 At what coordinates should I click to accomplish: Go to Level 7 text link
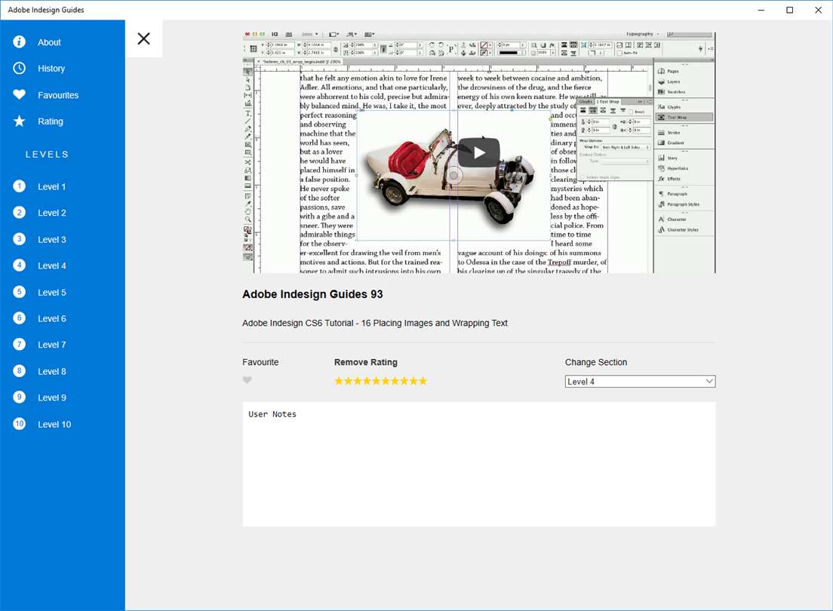point(51,345)
